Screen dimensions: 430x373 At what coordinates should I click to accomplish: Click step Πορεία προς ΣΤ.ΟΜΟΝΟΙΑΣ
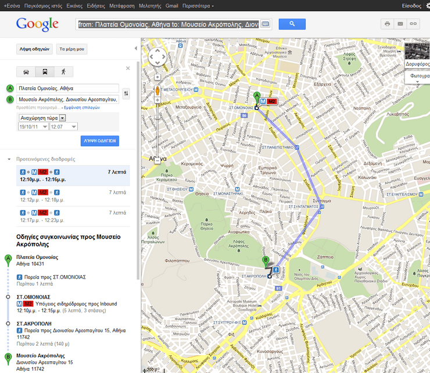coord(55,277)
